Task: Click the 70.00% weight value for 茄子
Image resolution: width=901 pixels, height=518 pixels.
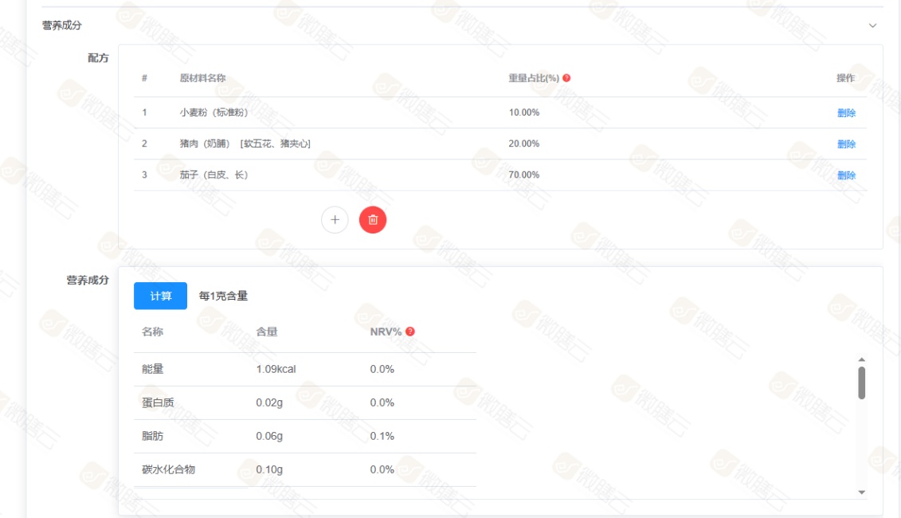Action: coord(524,175)
